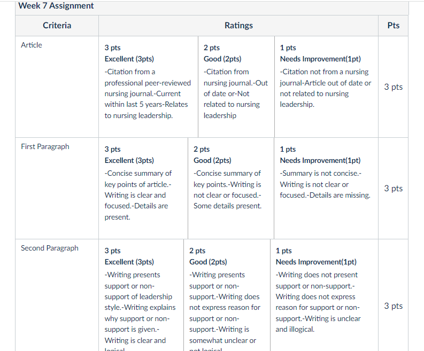Click the Criteria column header
The image size is (424, 351).
[x=57, y=26]
